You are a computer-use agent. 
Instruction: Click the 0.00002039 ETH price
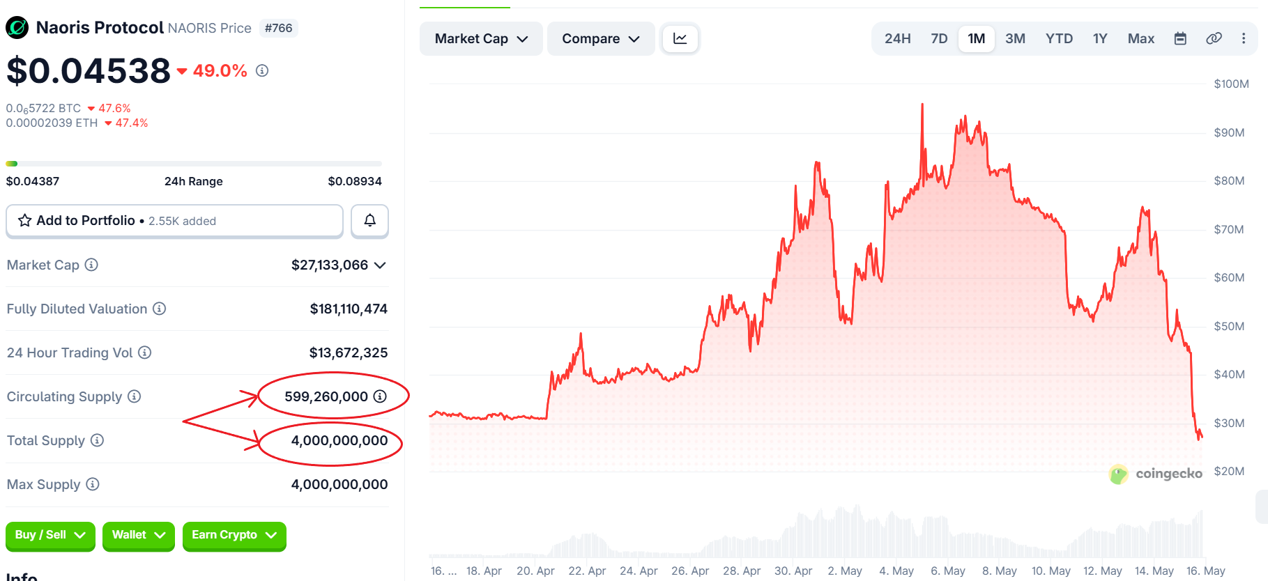[52, 123]
